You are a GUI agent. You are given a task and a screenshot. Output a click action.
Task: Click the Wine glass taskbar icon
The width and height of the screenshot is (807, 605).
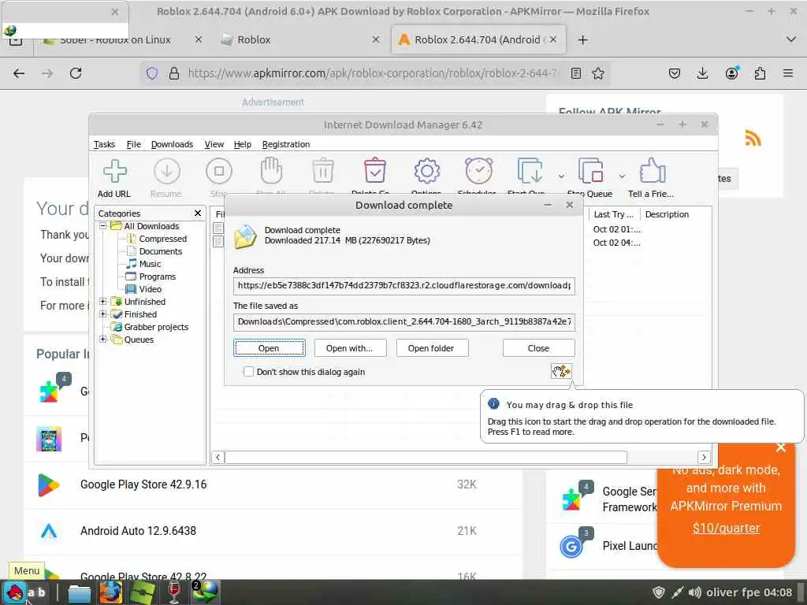coord(174,592)
